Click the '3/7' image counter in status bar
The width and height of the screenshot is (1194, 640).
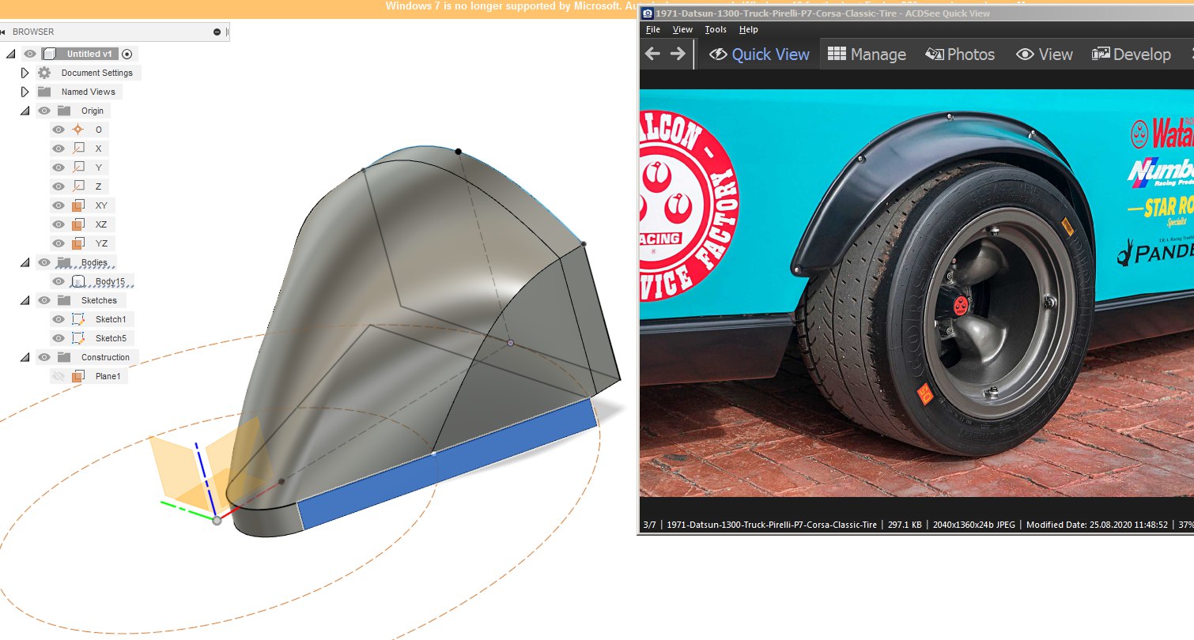(650, 525)
